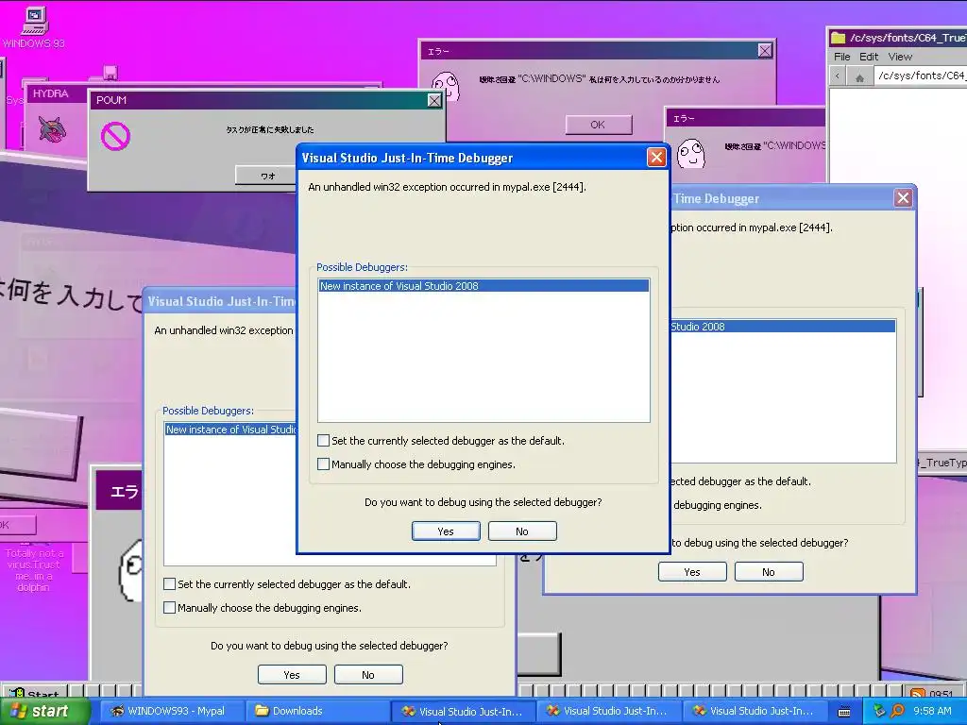This screenshot has height=725, width=967.
Task: Click the safely remove hardware tray icon
Action: (x=879, y=711)
